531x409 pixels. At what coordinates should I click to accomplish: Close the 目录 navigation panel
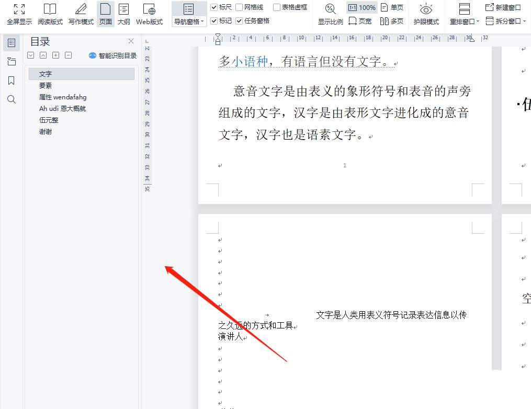click(131, 41)
